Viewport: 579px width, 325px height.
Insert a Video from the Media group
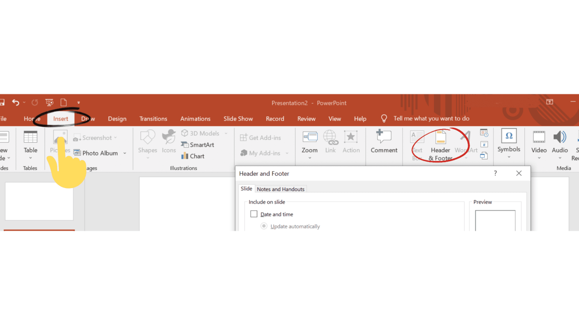(x=539, y=142)
